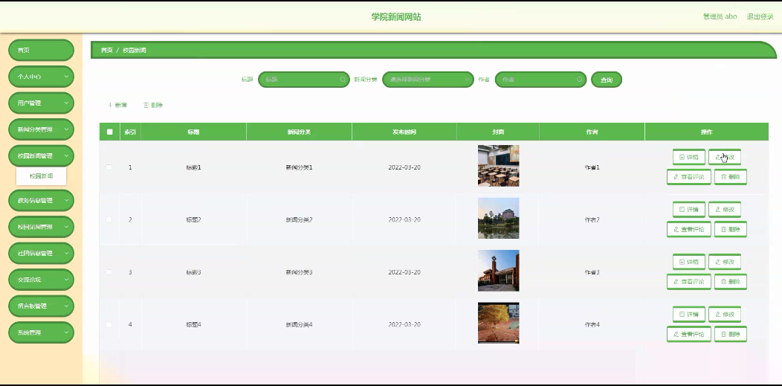The height and width of the screenshot is (386, 782).
Task: Click the 查询 search button
Action: (607, 80)
